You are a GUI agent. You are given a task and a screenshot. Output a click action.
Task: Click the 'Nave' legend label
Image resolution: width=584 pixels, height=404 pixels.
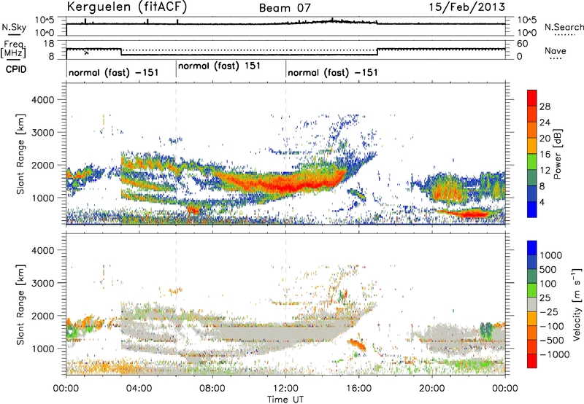coord(556,51)
